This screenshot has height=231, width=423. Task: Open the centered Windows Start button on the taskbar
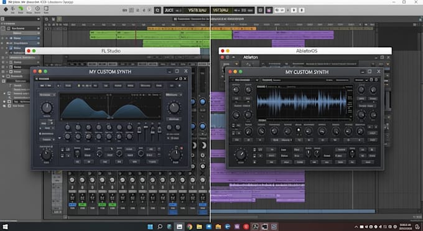[151, 227]
